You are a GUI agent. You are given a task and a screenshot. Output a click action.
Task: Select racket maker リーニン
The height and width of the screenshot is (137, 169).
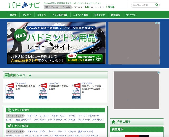(82, 116)
